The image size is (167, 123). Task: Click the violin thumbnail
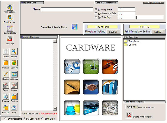tap(110, 66)
